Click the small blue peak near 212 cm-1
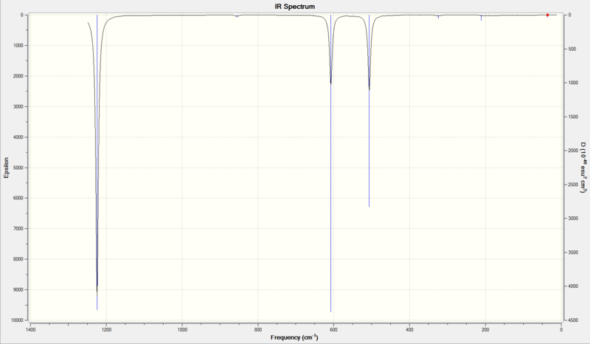Screen dimensions: 590x344 (x=482, y=18)
